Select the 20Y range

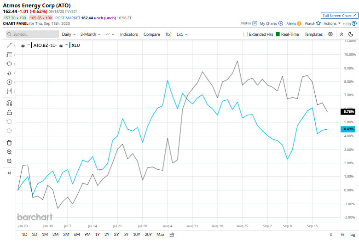(148, 235)
